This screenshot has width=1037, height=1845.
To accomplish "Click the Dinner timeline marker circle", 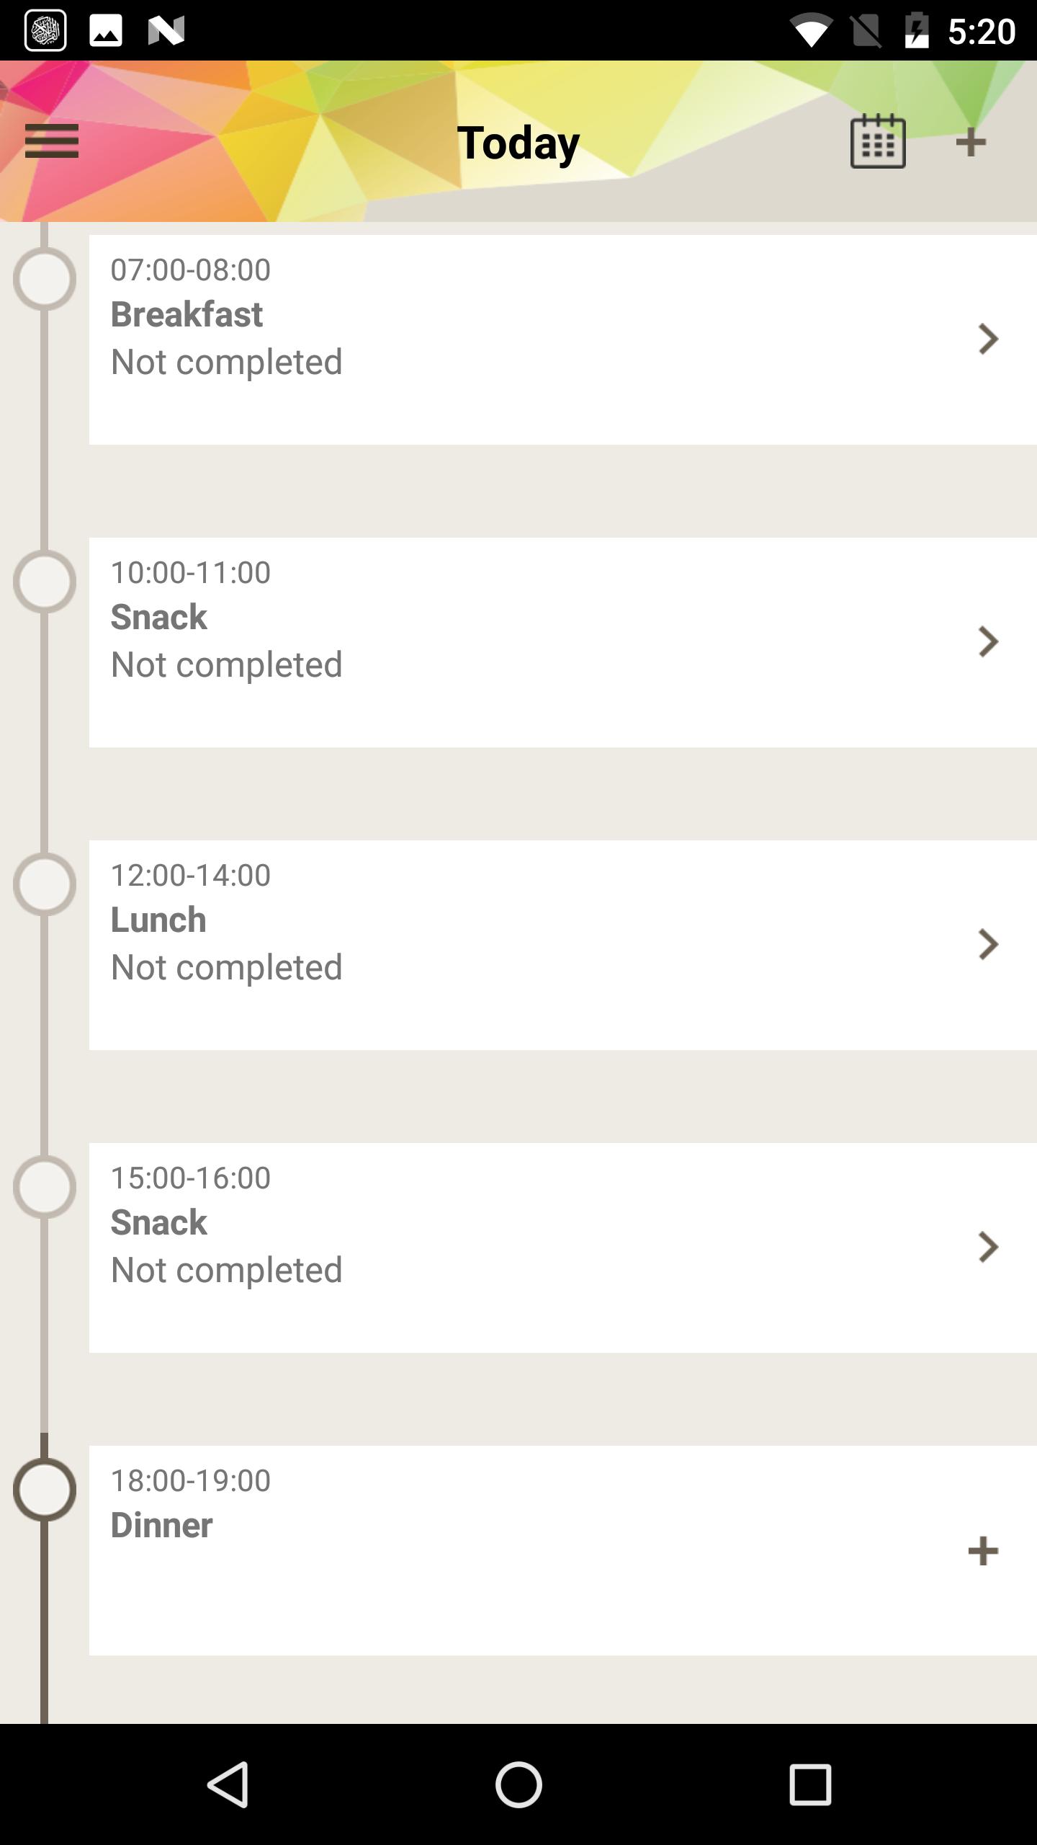I will coord(45,1490).
